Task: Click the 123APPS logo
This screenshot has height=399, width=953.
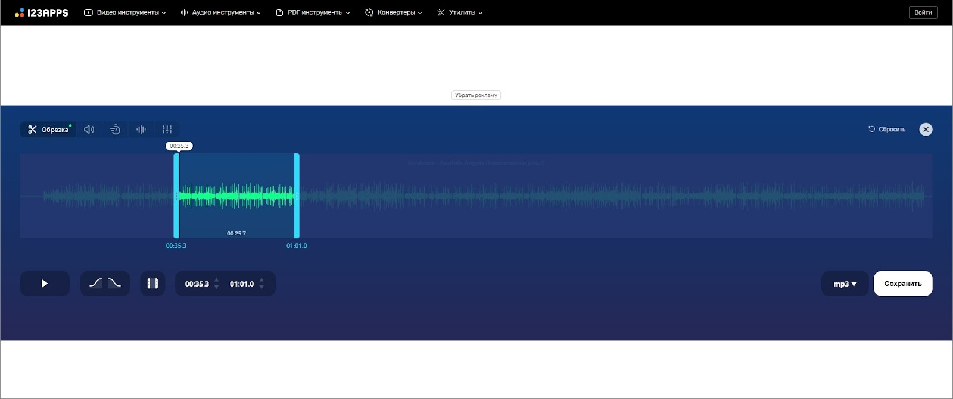Action: 42,12
